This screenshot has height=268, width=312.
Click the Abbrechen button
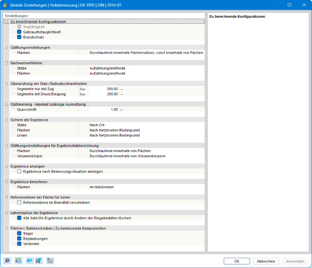[266, 261]
